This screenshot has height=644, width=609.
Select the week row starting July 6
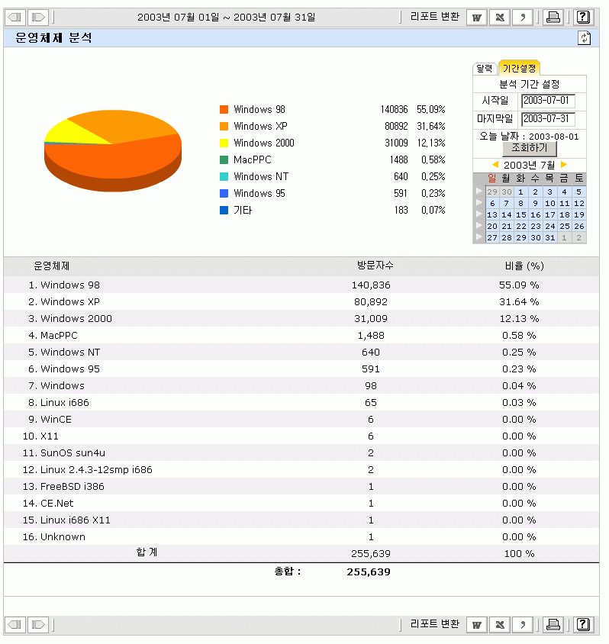pyautogui.click(x=478, y=203)
